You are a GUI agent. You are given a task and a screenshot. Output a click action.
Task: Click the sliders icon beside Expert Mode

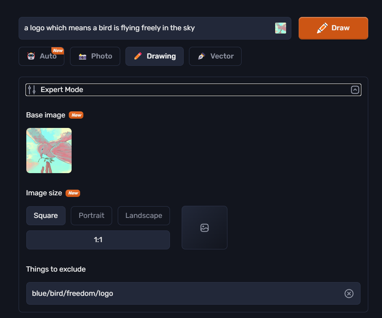tap(32, 90)
